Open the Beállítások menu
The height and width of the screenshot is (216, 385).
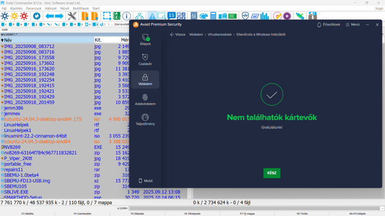tap(80, 8)
